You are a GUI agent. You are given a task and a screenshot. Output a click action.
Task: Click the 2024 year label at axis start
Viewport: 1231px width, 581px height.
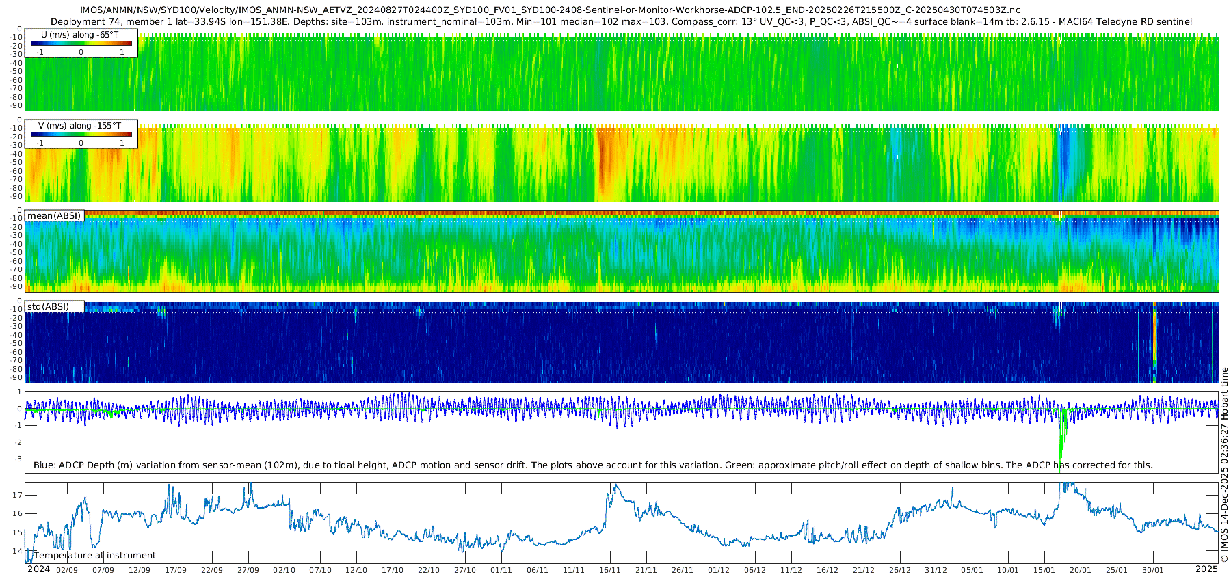pos(38,569)
